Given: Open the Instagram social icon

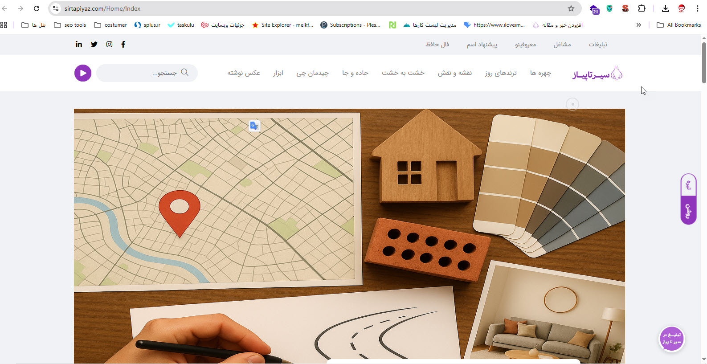Looking at the screenshot, I should (x=109, y=44).
